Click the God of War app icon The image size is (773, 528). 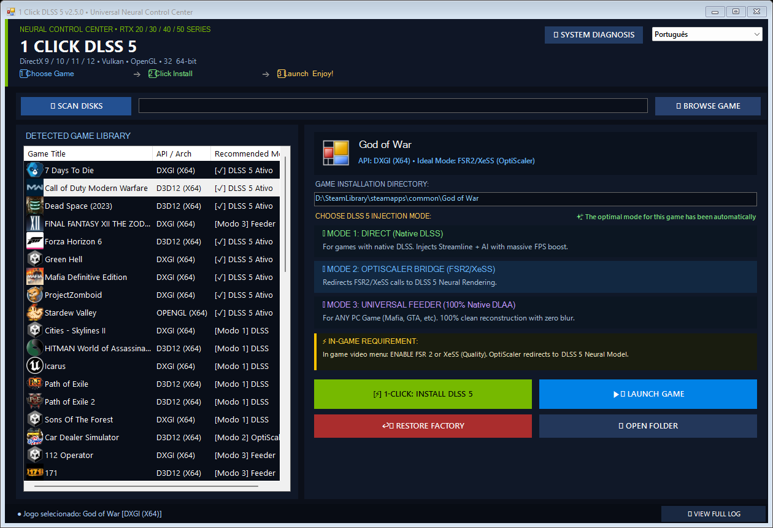coord(336,153)
